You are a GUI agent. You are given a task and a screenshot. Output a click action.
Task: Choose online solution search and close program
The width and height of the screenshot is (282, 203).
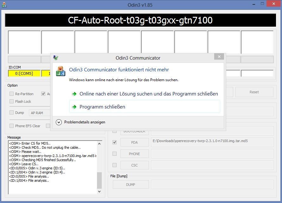[145, 94]
